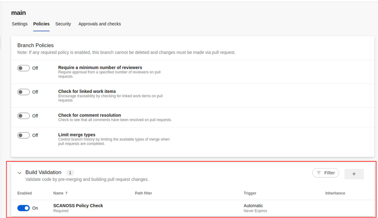The height and width of the screenshot is (218, 378).
Task: Enable Check for linked work items
Action: click(x=23, y=92)
